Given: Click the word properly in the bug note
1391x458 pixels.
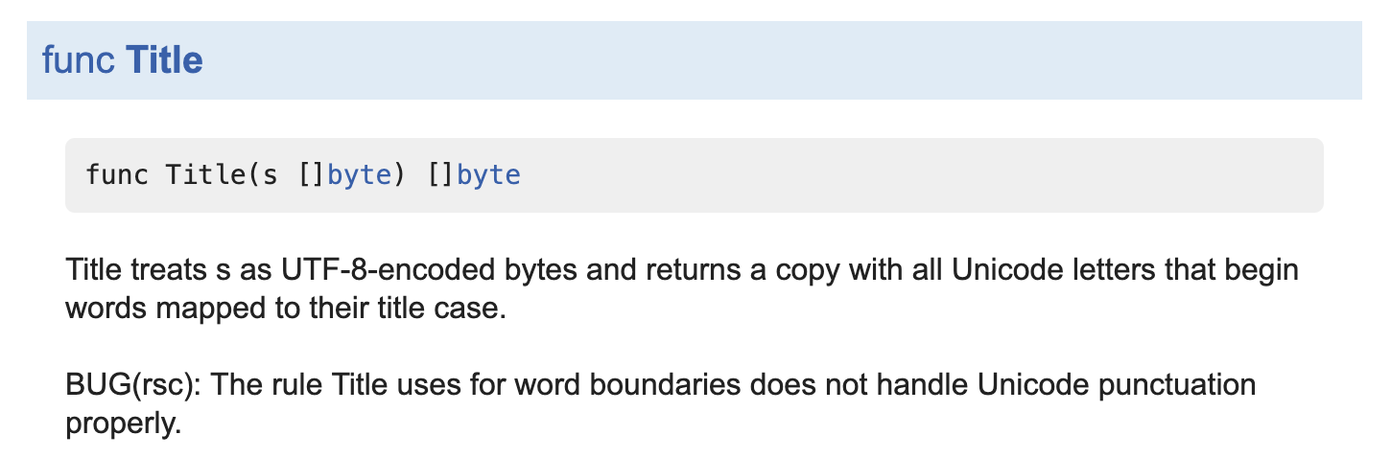Looking at the screenshot, I should click(123, 424).
